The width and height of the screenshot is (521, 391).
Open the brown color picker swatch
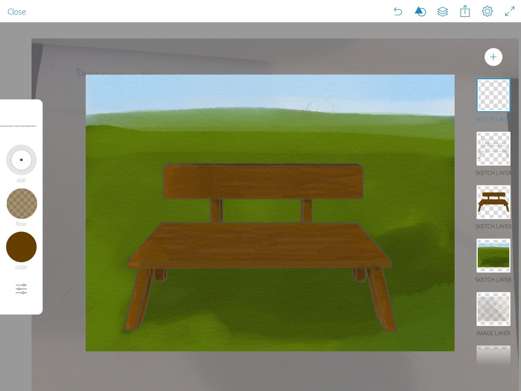(x=21, y=247)
